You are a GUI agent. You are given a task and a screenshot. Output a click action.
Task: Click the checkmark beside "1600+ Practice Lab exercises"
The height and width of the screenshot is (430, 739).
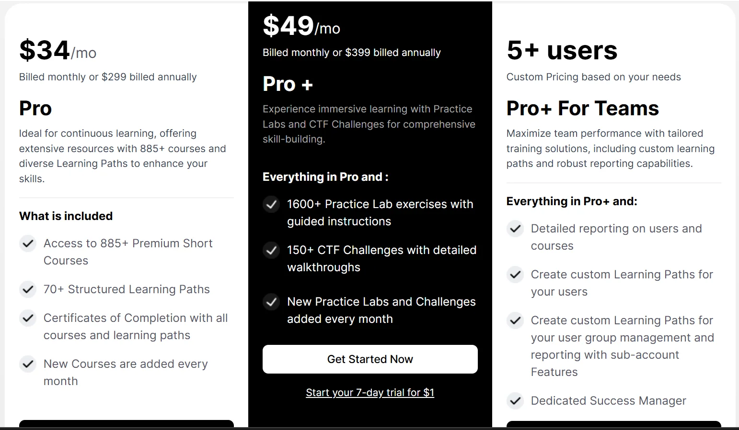[271, 204]
